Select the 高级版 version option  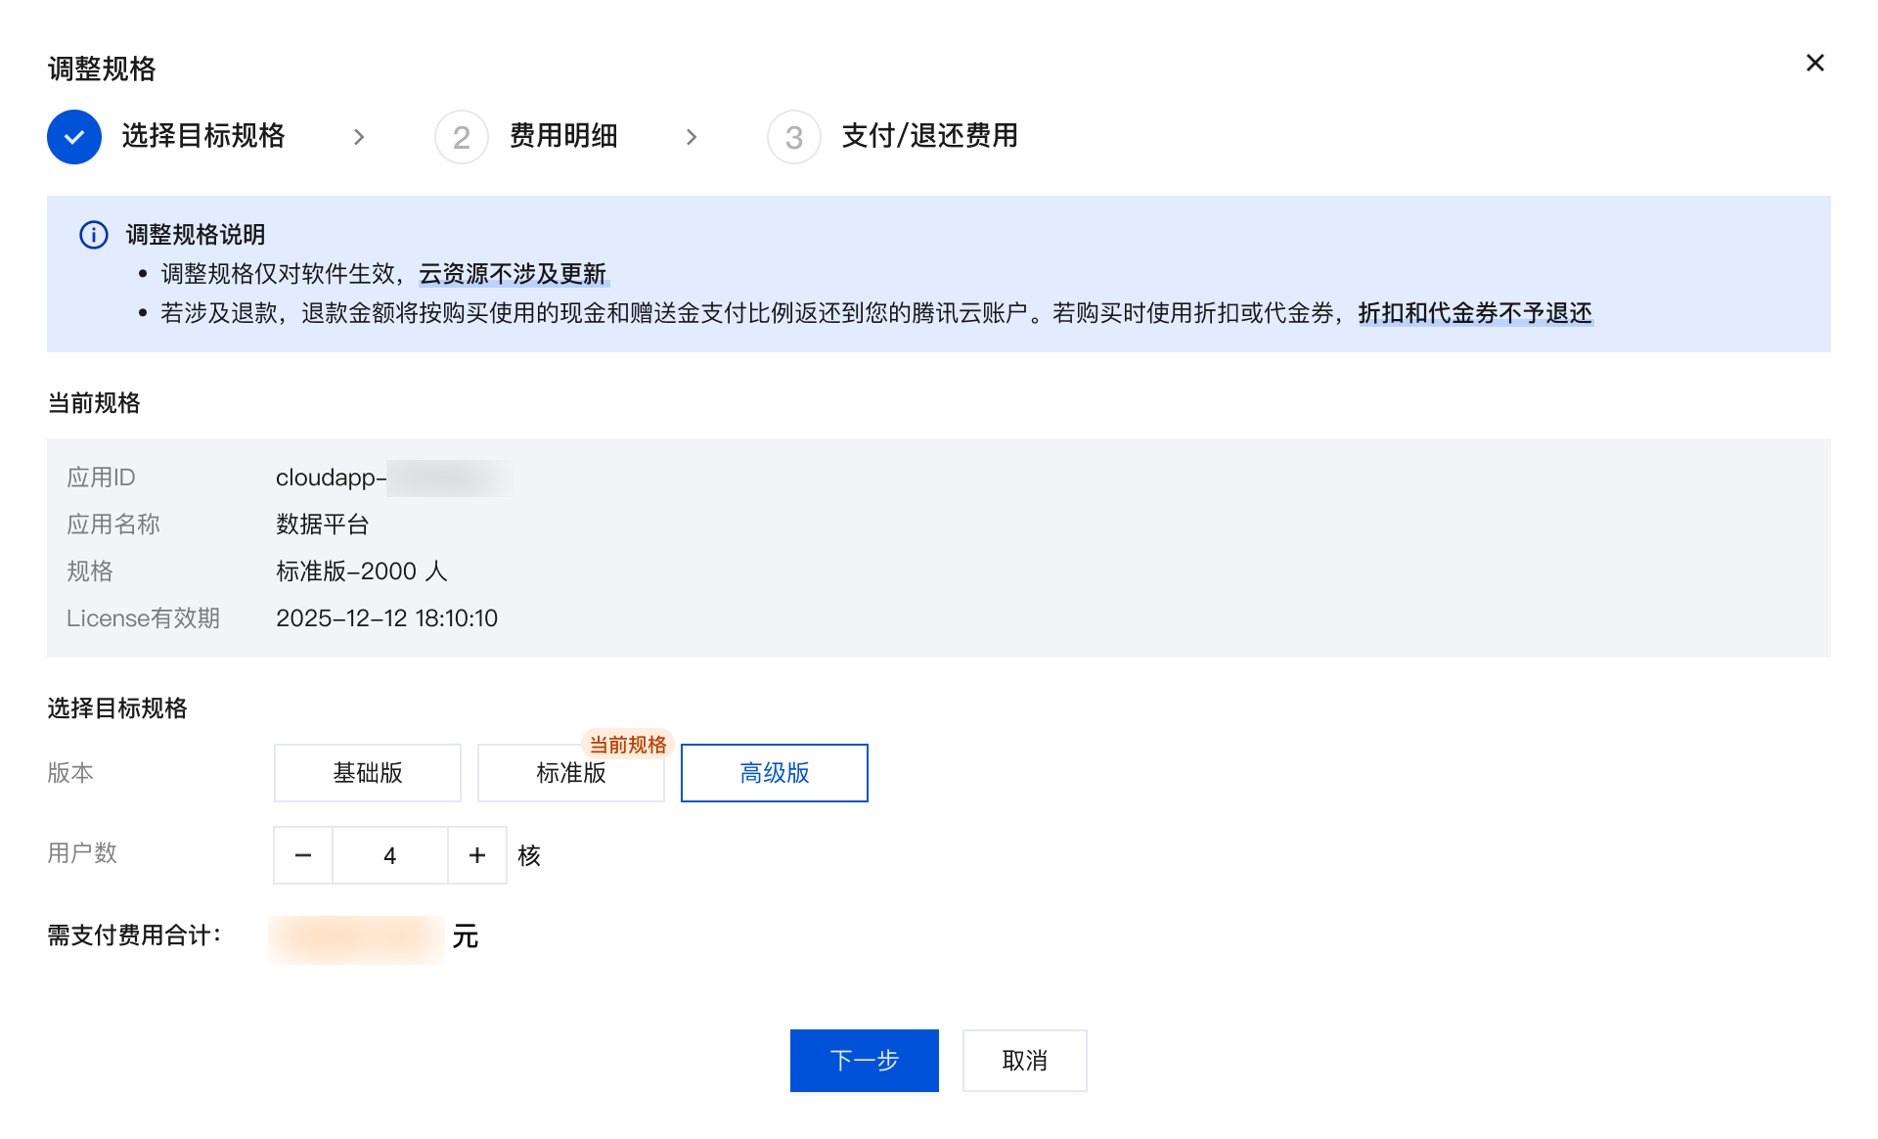click(775, 773)
